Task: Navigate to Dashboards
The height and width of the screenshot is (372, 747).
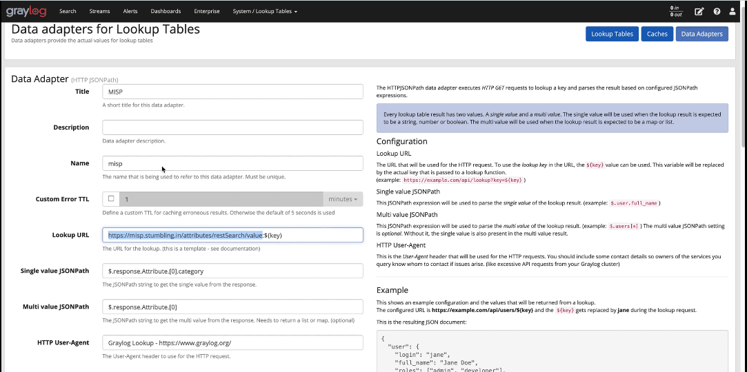Action: click(x=166, y=12)
